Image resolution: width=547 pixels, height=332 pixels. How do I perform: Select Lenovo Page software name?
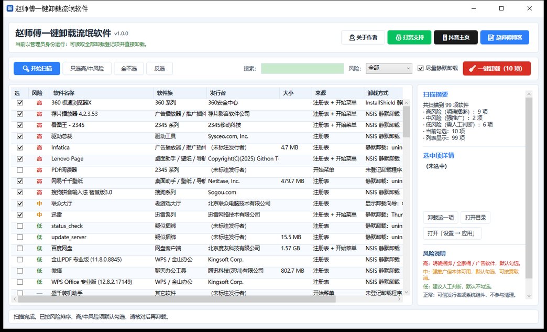coord(68,158)
